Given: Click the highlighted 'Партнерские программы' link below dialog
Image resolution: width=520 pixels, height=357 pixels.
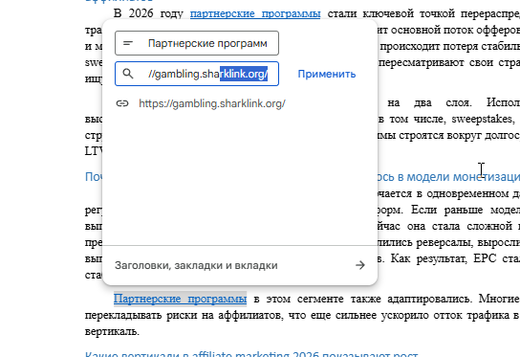Looking at the screenshot, I should click(x=180, y=299).
